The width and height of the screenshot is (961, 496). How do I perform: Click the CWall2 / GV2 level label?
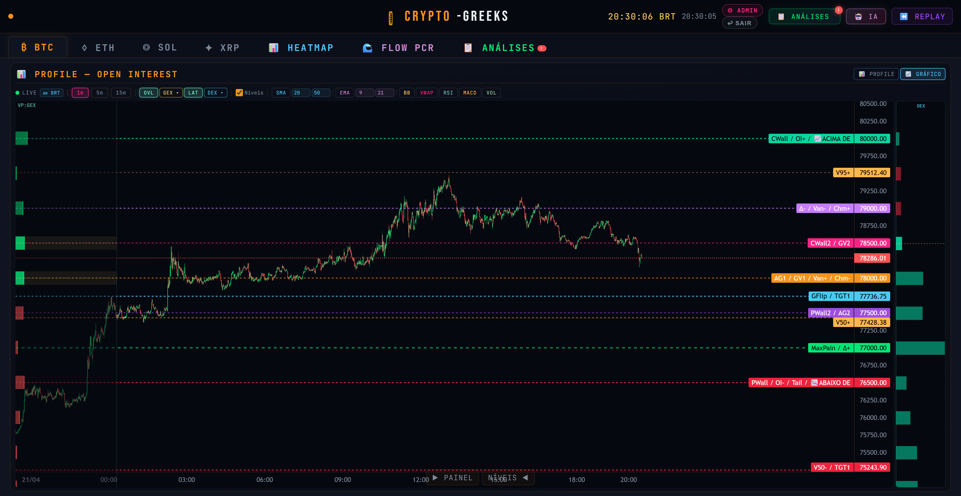830,243
